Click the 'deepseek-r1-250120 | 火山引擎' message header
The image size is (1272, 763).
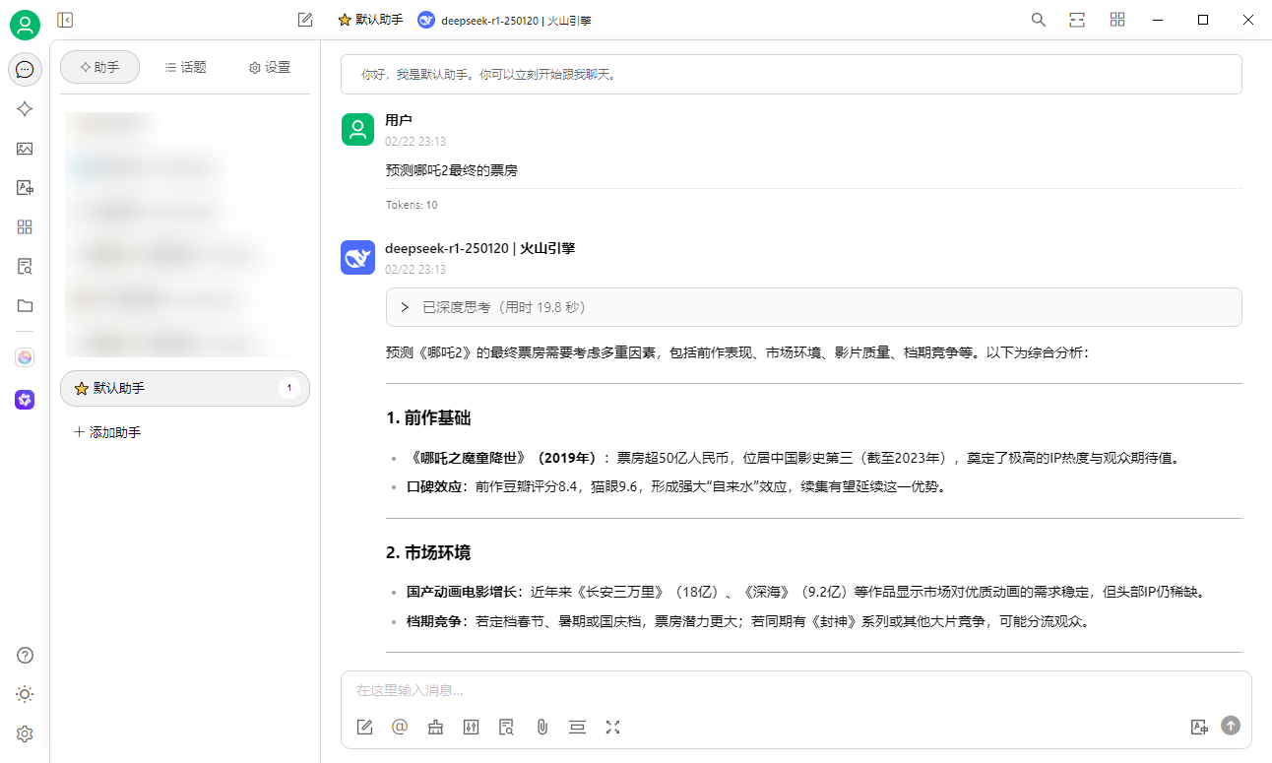tap(480, 248)
